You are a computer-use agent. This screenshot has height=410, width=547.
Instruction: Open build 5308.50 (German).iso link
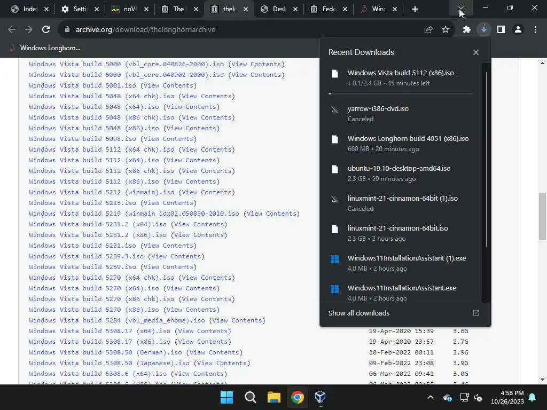(x=105, y=352)
